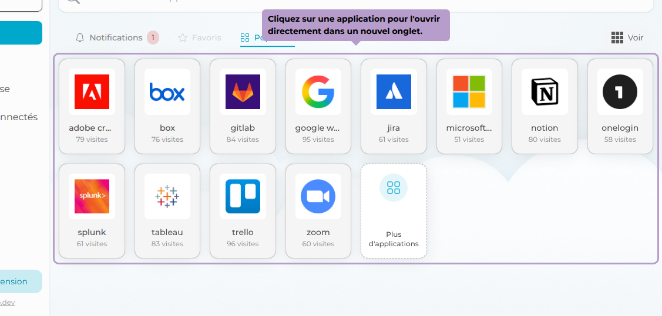The image size is (662, 316).
Task: Click the Favoris star icon
Action: (x=182, y=38)
